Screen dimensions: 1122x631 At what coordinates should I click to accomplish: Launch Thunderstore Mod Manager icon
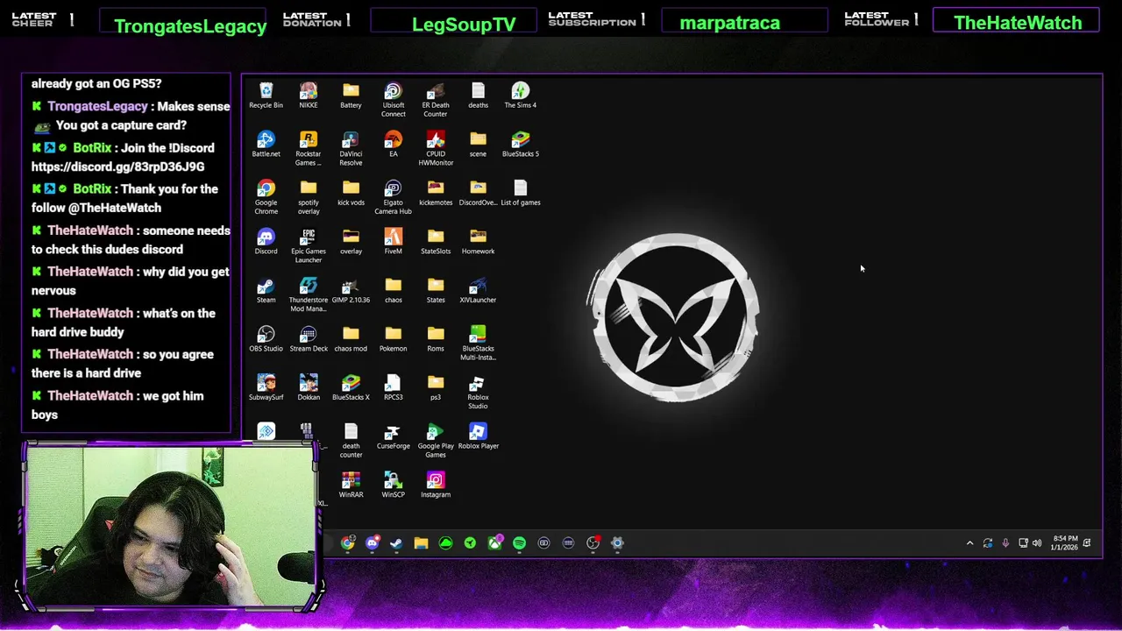tap(309, 294)
